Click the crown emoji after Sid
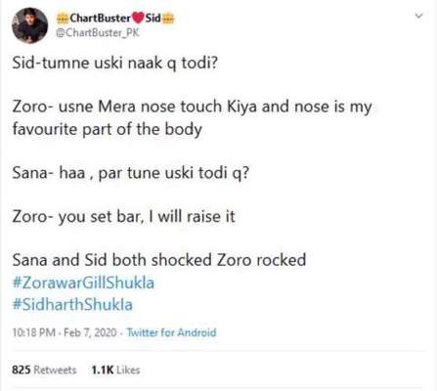 (168, 19)
